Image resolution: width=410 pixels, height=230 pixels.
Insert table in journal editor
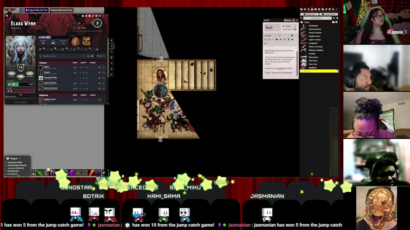coord(292,36)
